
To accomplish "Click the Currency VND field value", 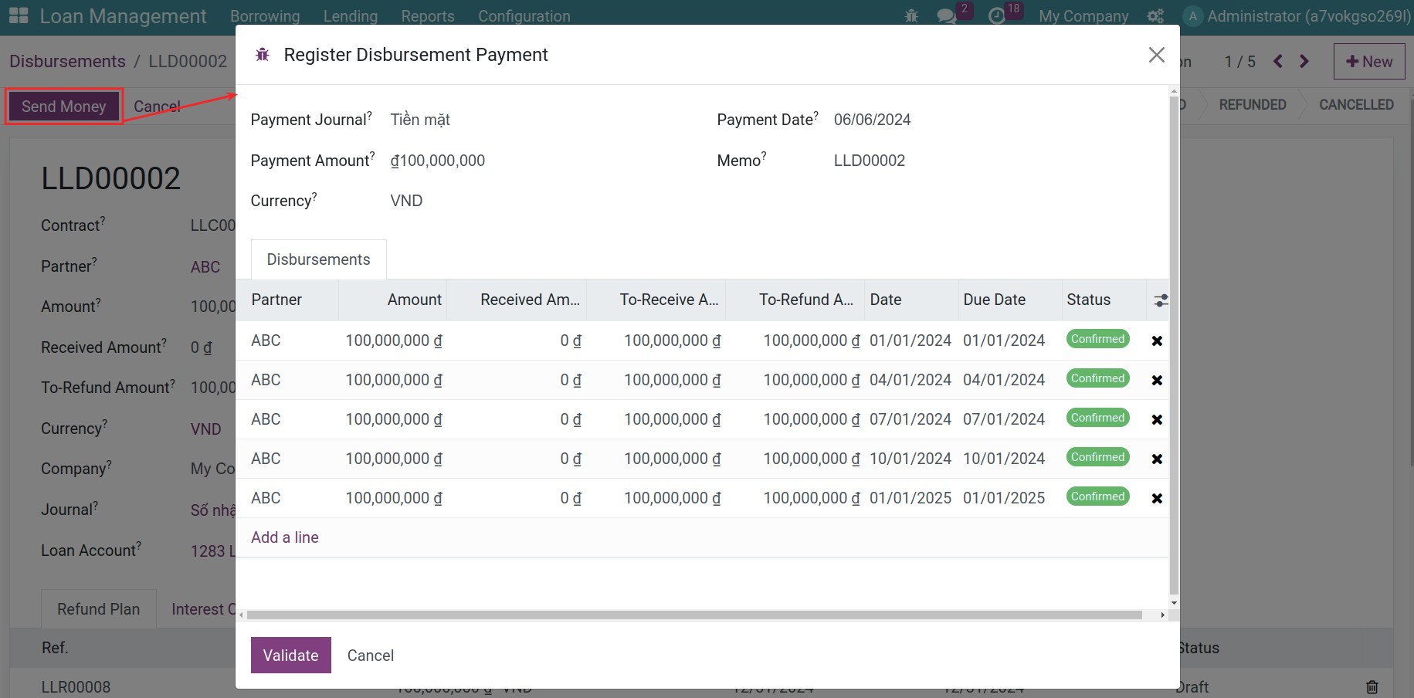I will click(x=406, y=201).
